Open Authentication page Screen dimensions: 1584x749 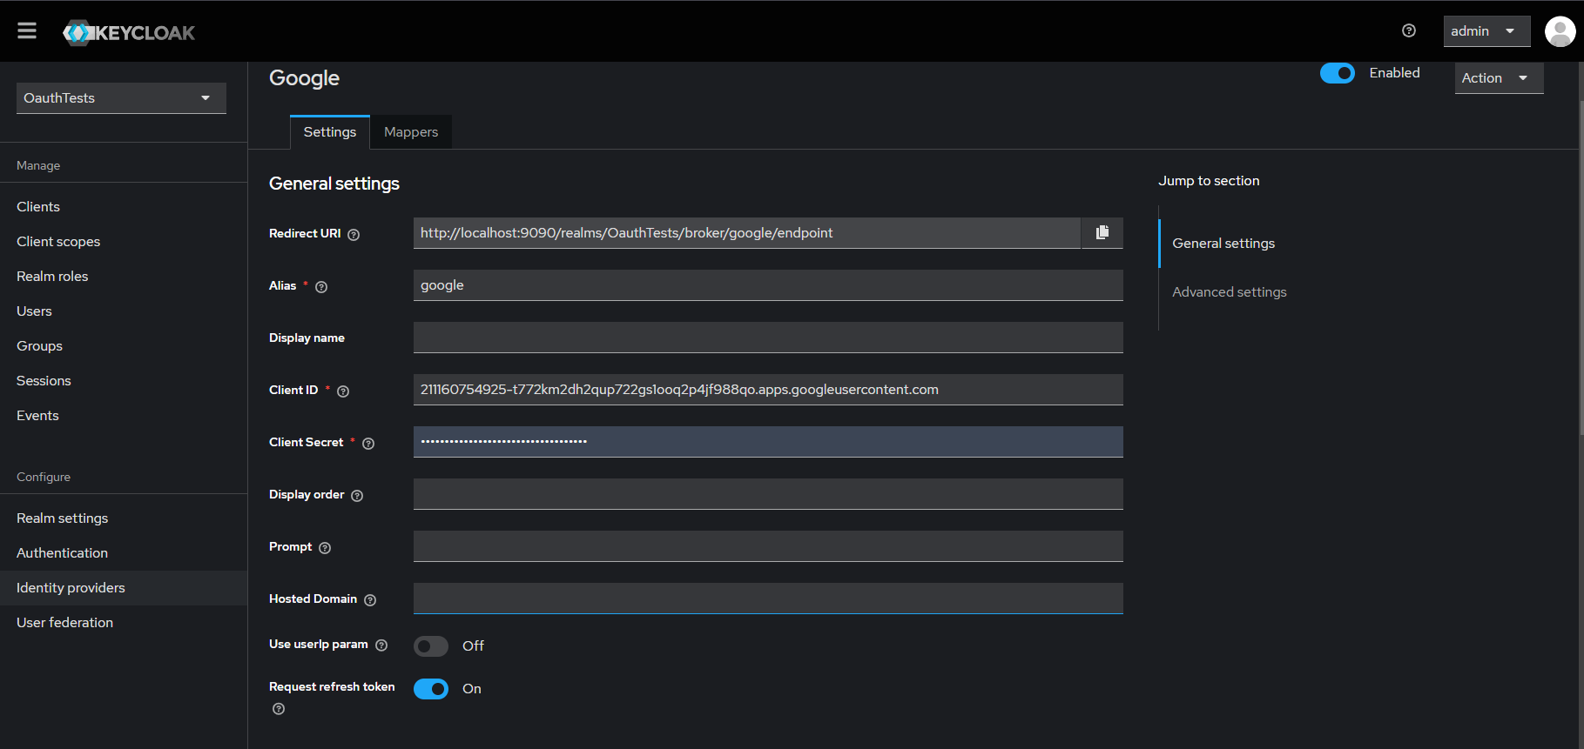tap(124, 553)
